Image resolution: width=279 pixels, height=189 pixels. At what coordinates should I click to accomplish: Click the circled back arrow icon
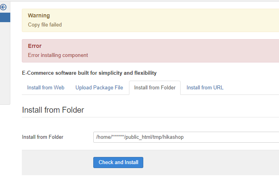coord(3,7)
